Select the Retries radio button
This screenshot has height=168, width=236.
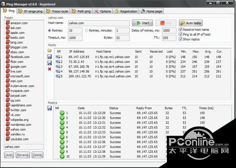50,30
